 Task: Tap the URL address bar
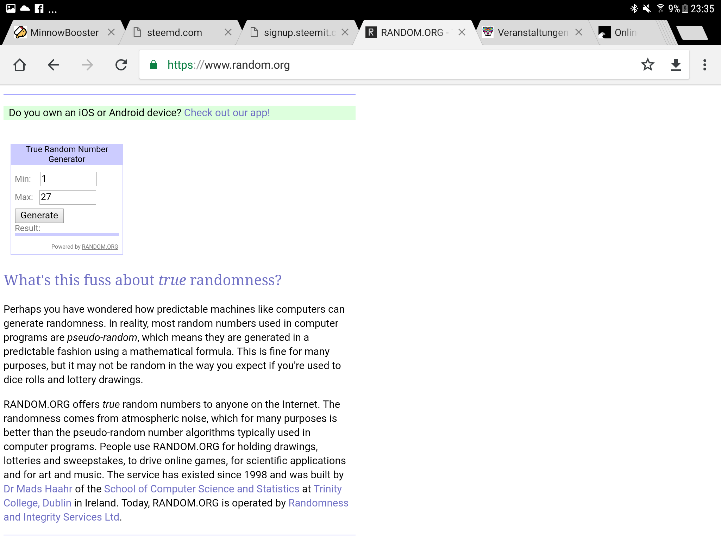(x=387, y=65)
